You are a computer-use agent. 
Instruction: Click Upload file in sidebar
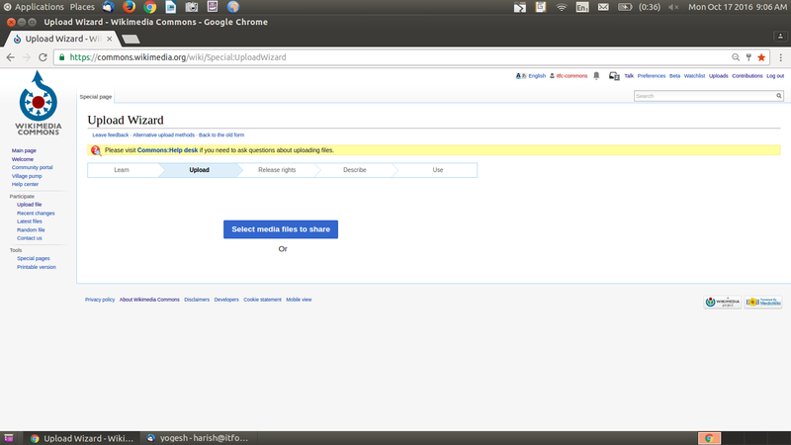pyautogui.click(x=30, y=205)
